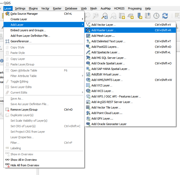The image size is (180, 175).
Task: Click the Georeferencer grid icon
Action: [x=7, y=41]
